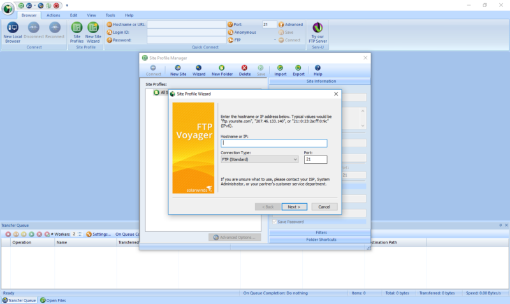Open the quick access toolbar customize dropdown

(x=68, y=6)
